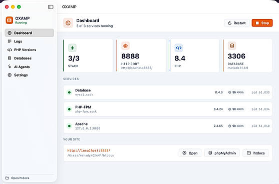The width and height of the screenshot is (279, 184).
Task: Click the database icon on 3306 card
Action: point(232,46)
